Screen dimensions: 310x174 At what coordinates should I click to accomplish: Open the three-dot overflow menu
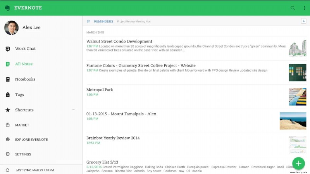click(x=304, y=8)
